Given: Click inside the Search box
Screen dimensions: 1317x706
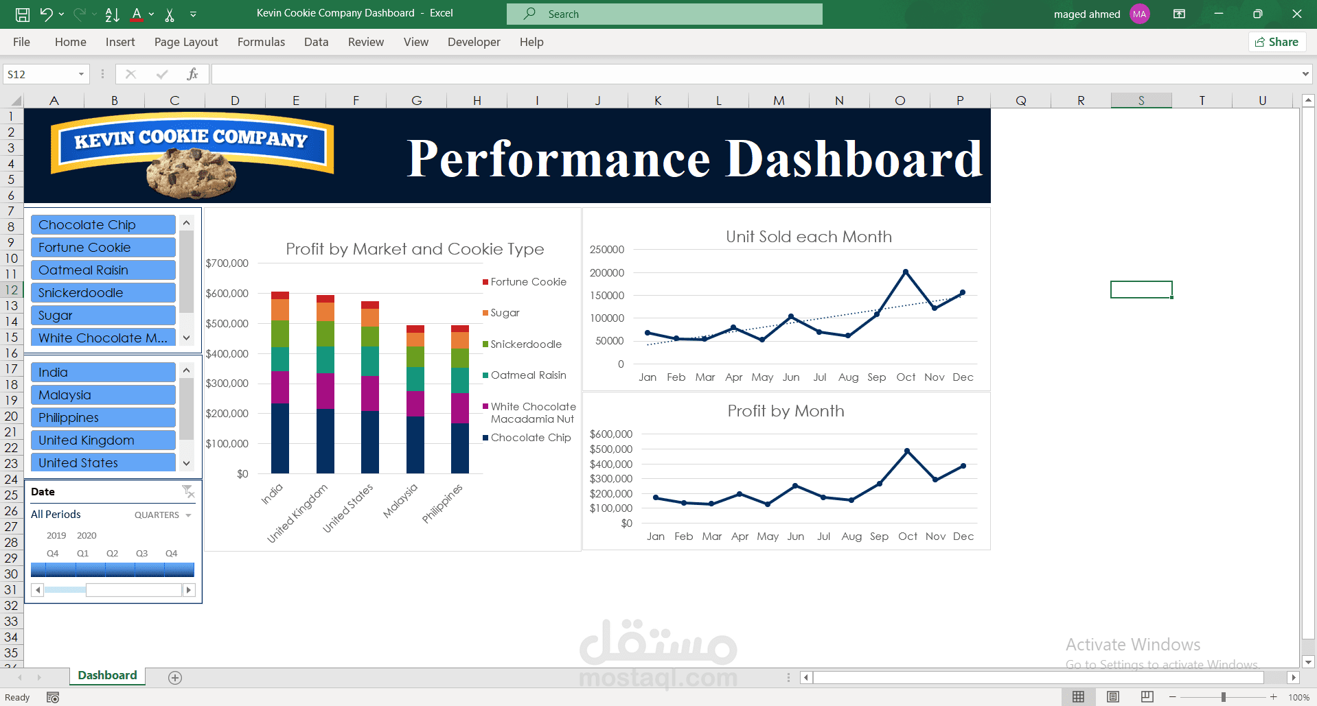Looking at the screenshot, I should 663,14.
